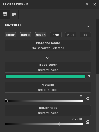Click the icon button beside Roughness slider
99x132 pixels.
(x=87, y=122)
